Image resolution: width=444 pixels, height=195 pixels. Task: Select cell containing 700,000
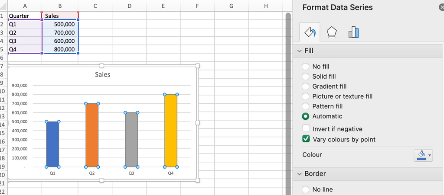[x=60, y=32]
